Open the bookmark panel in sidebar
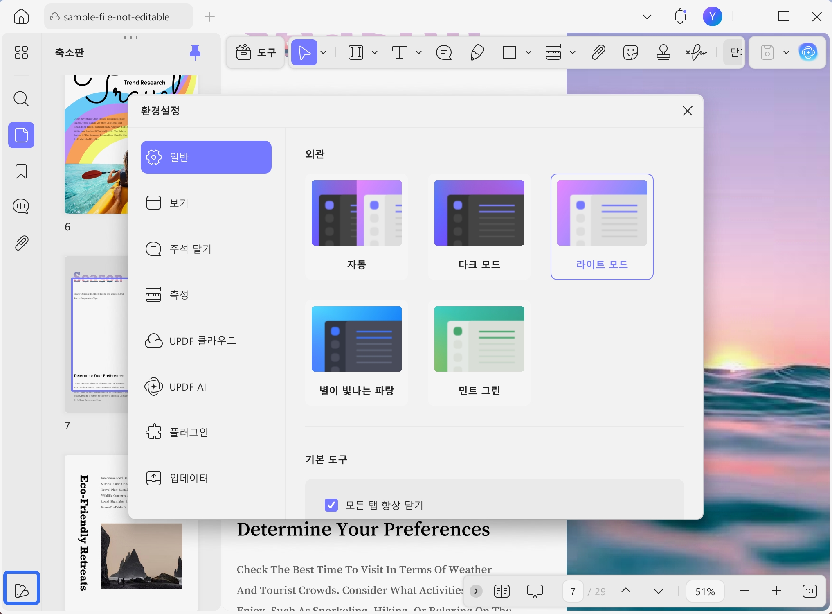Image resolution: width=832 pixels, height=614 pixels. point(21,171)
